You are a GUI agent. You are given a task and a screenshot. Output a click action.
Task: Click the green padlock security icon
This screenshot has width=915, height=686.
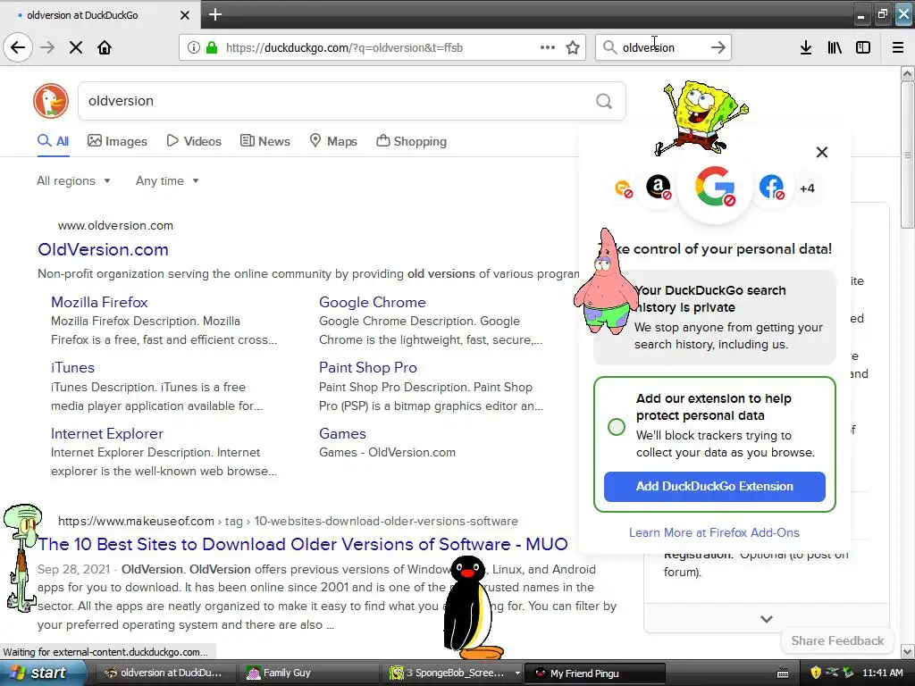pyautogui.click(x=211, y=47)
